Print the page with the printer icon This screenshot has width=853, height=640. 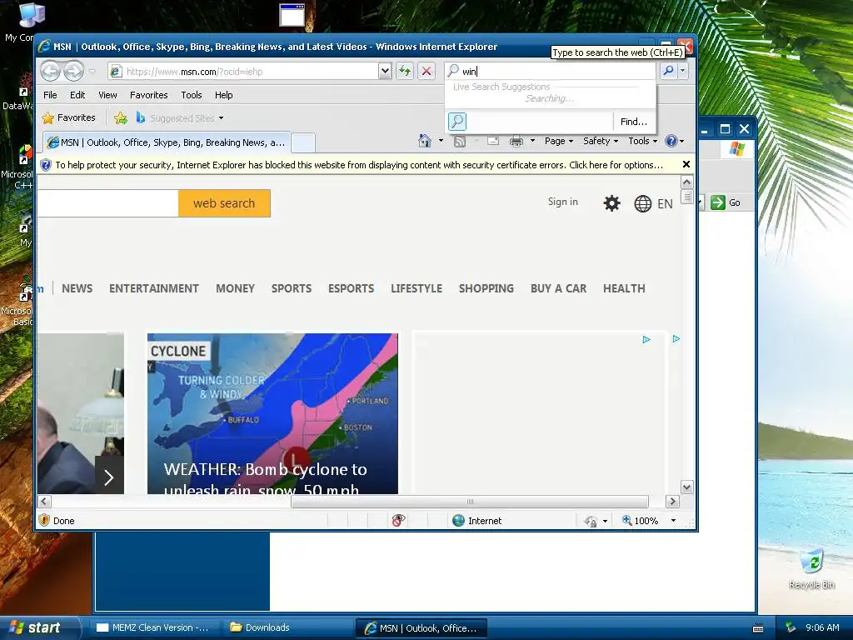516,142
